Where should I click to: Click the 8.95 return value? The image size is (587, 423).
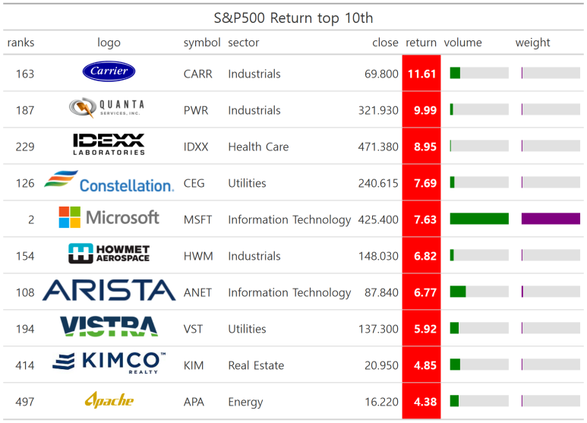tap(425, 147)
